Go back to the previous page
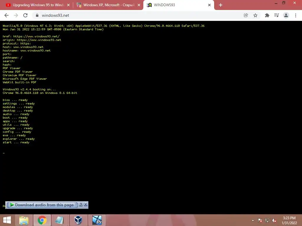Screen dimensions: 302x226 click(6, 15)
